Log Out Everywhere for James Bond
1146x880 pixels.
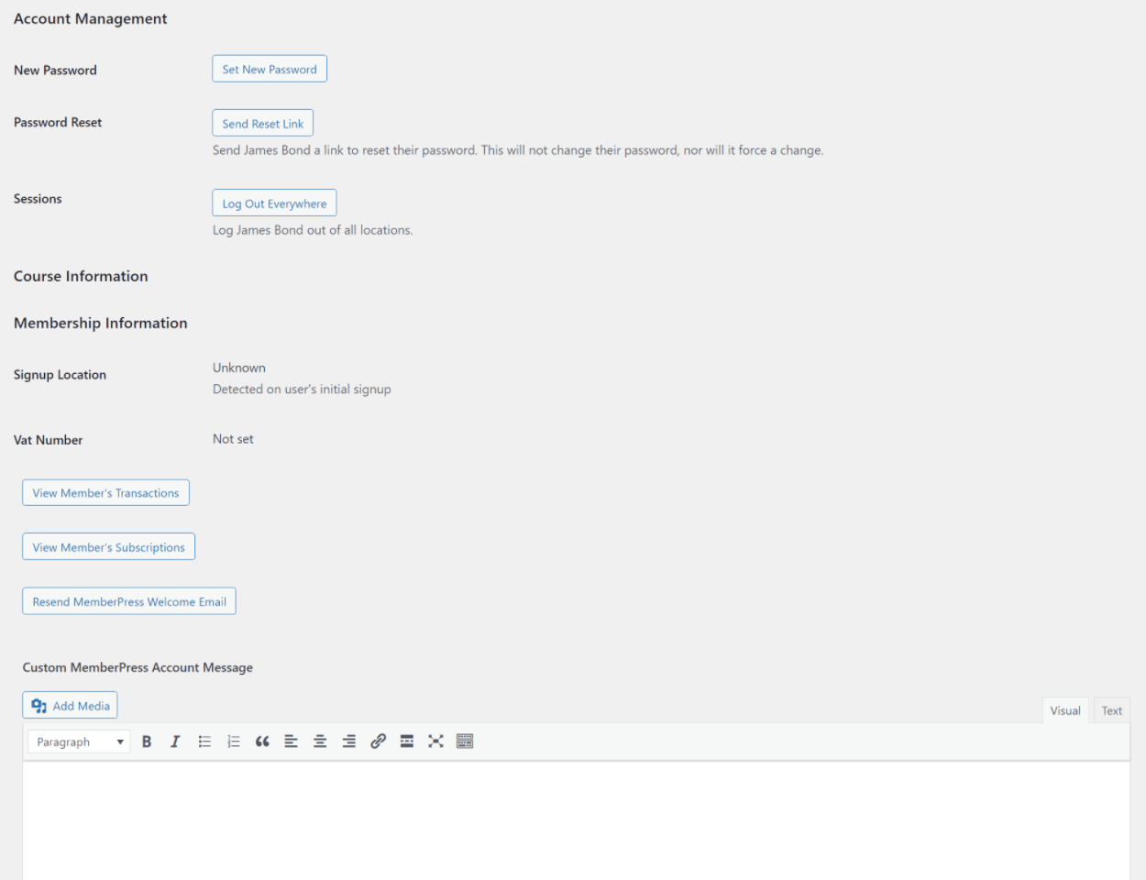274,203
